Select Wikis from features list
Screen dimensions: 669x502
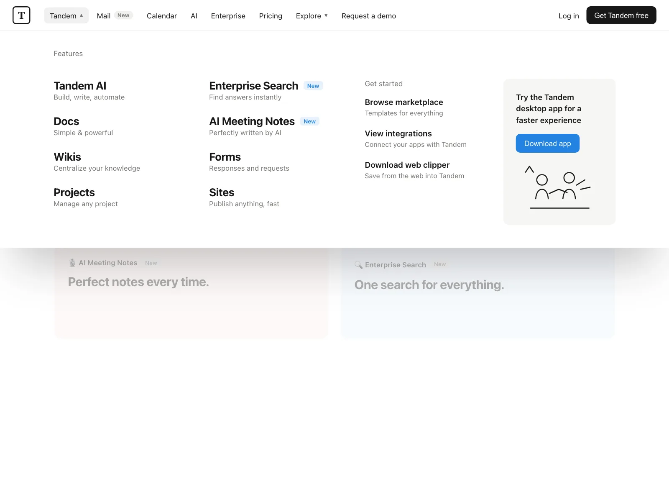pos(97,162)
